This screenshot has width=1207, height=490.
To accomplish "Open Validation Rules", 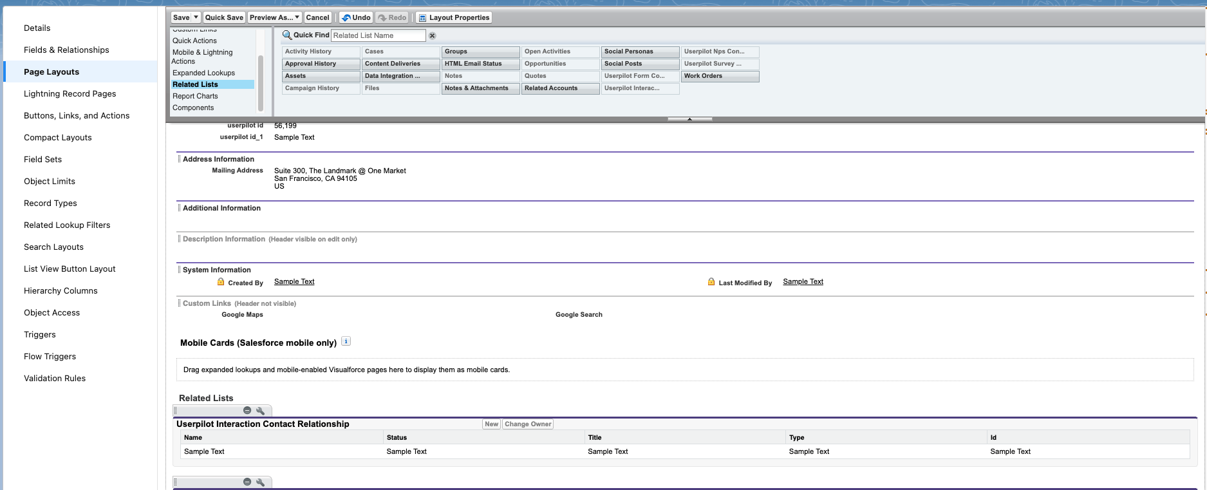I will (x=55, y=378).
